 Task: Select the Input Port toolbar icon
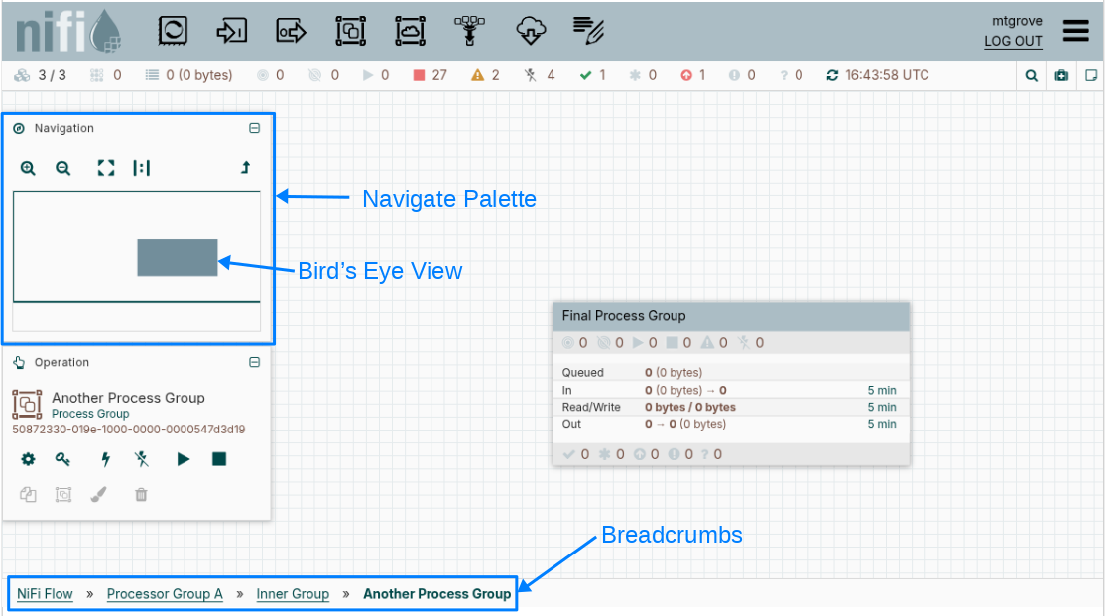click(231, 31)
